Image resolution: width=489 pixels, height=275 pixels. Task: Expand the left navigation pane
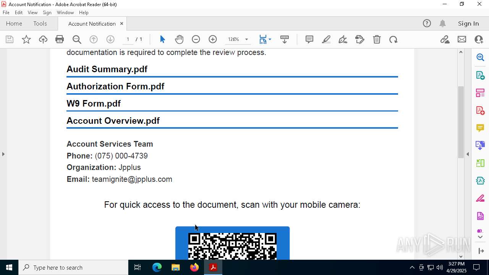(x=3, y=154)
